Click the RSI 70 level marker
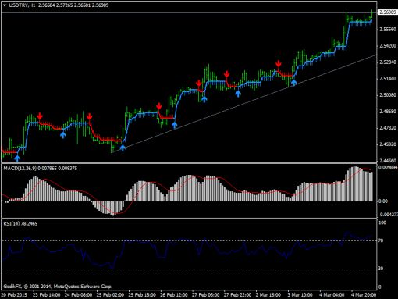This screenshot has width=398, height=299. click(x=381, y=240)
